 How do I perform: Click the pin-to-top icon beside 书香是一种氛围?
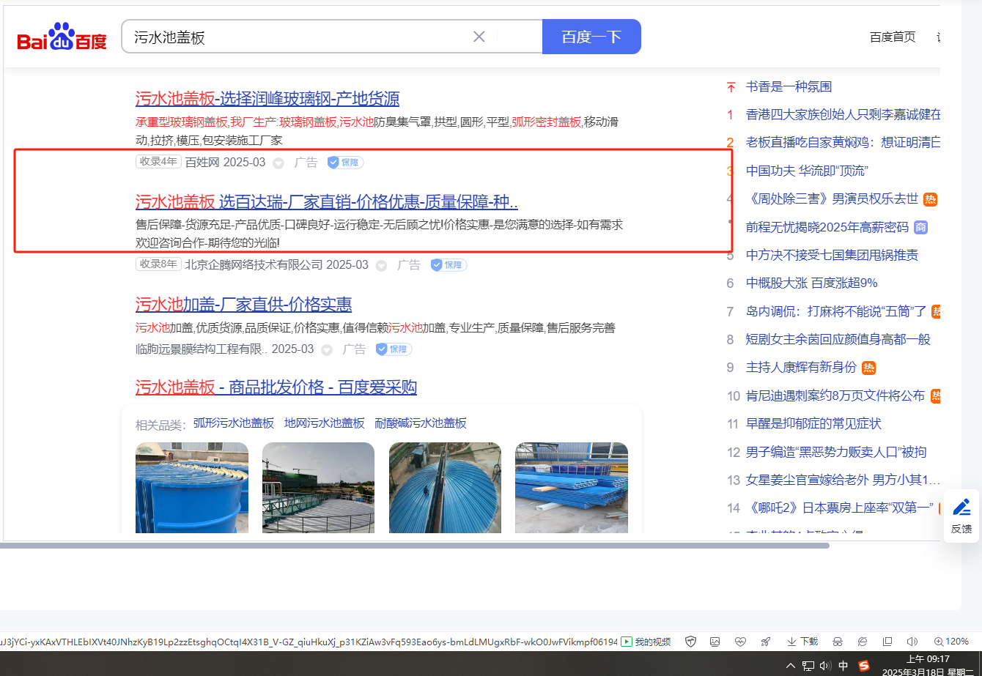click(731, 87)
